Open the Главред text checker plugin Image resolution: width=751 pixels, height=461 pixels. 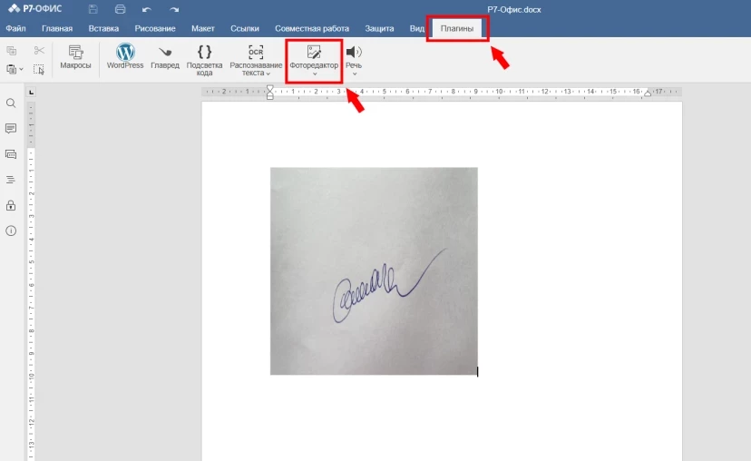coord(165,56)
